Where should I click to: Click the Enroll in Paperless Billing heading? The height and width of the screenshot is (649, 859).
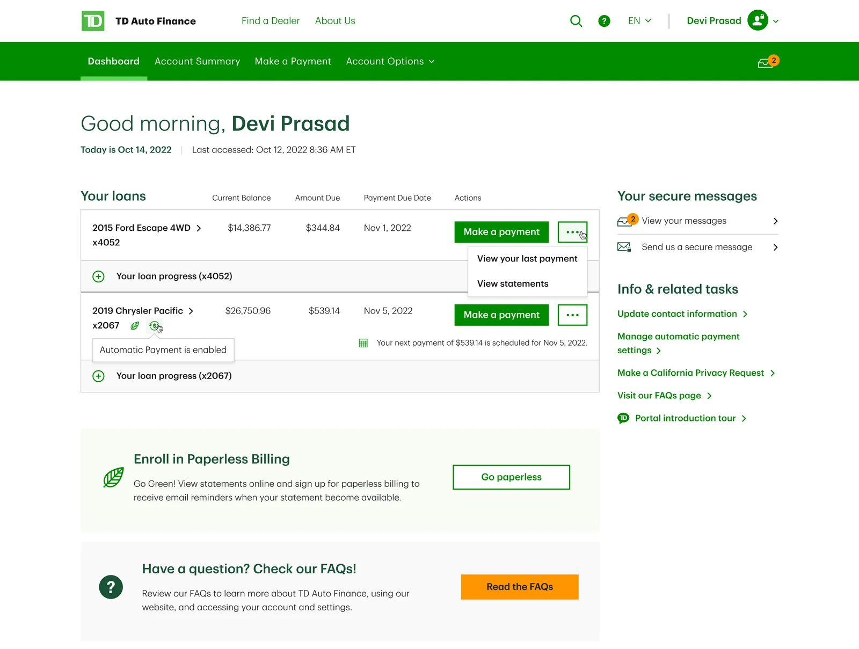pos(212,460)
